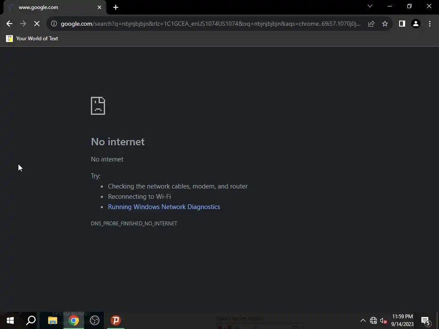Viewport: 439px width, 329px height.
Task: Open File Explorer from the taskbar
Action: click(52, 320)
